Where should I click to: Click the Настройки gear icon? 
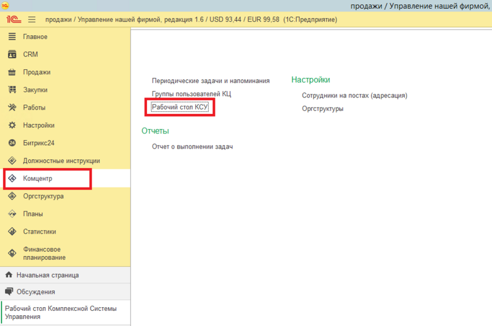[12, 125]
